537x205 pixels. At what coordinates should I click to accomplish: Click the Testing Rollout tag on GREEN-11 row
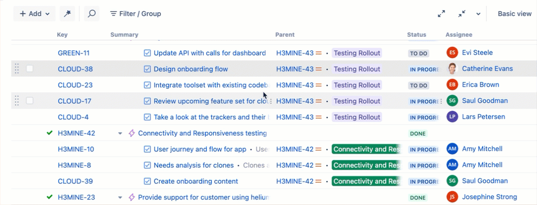pyautogui.click(x=357, y=53)
